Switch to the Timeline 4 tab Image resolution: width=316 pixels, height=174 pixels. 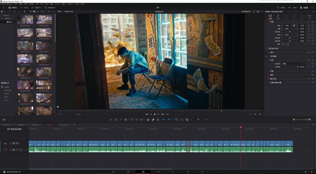tap(36, 125)
